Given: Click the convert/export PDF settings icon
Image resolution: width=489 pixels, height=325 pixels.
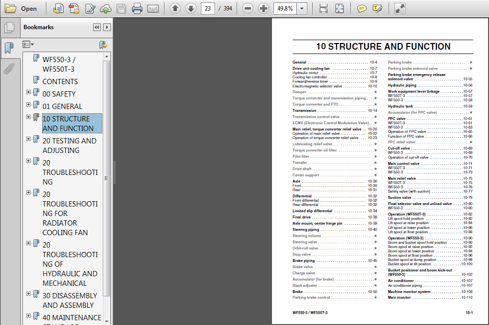Looking at the screenshot, I should pyautogui.click(x=74, y=9).
